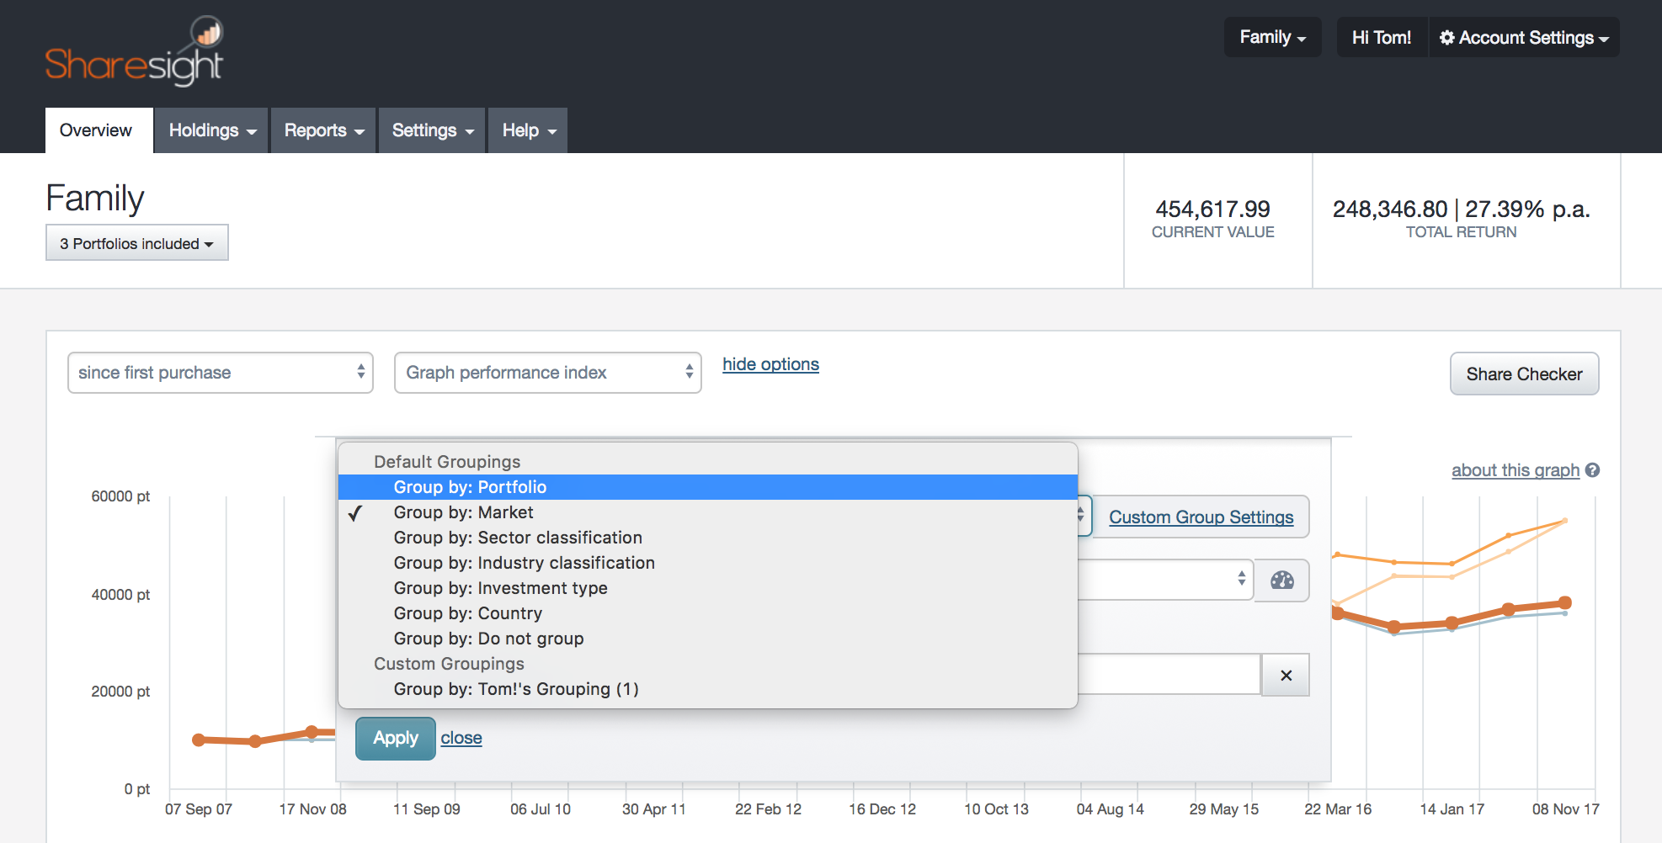Choose Group by: Do not group

click(488, 639)
